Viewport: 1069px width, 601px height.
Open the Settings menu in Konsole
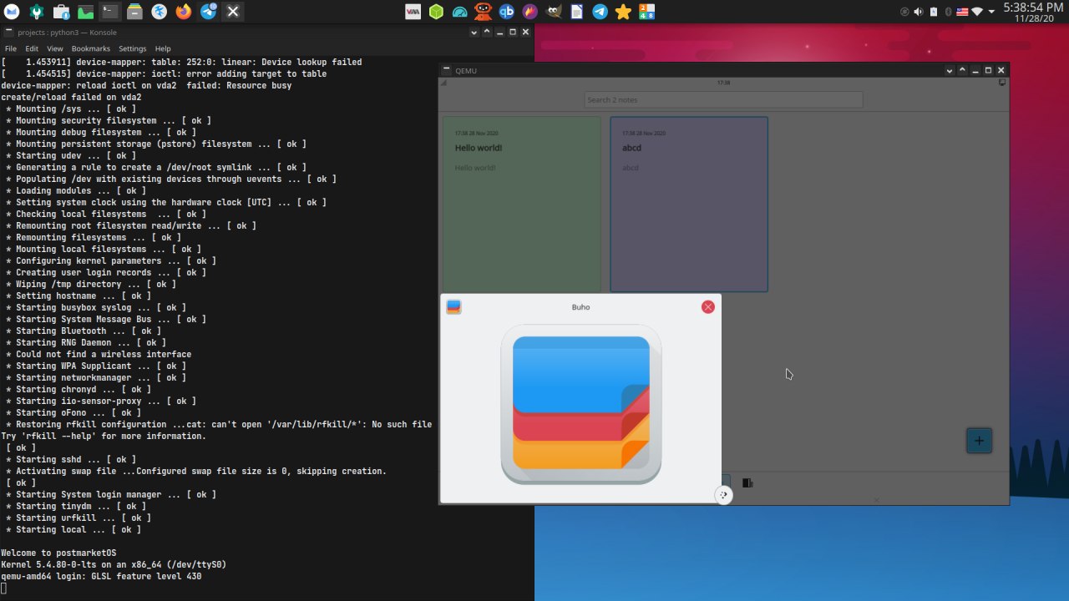132,48
